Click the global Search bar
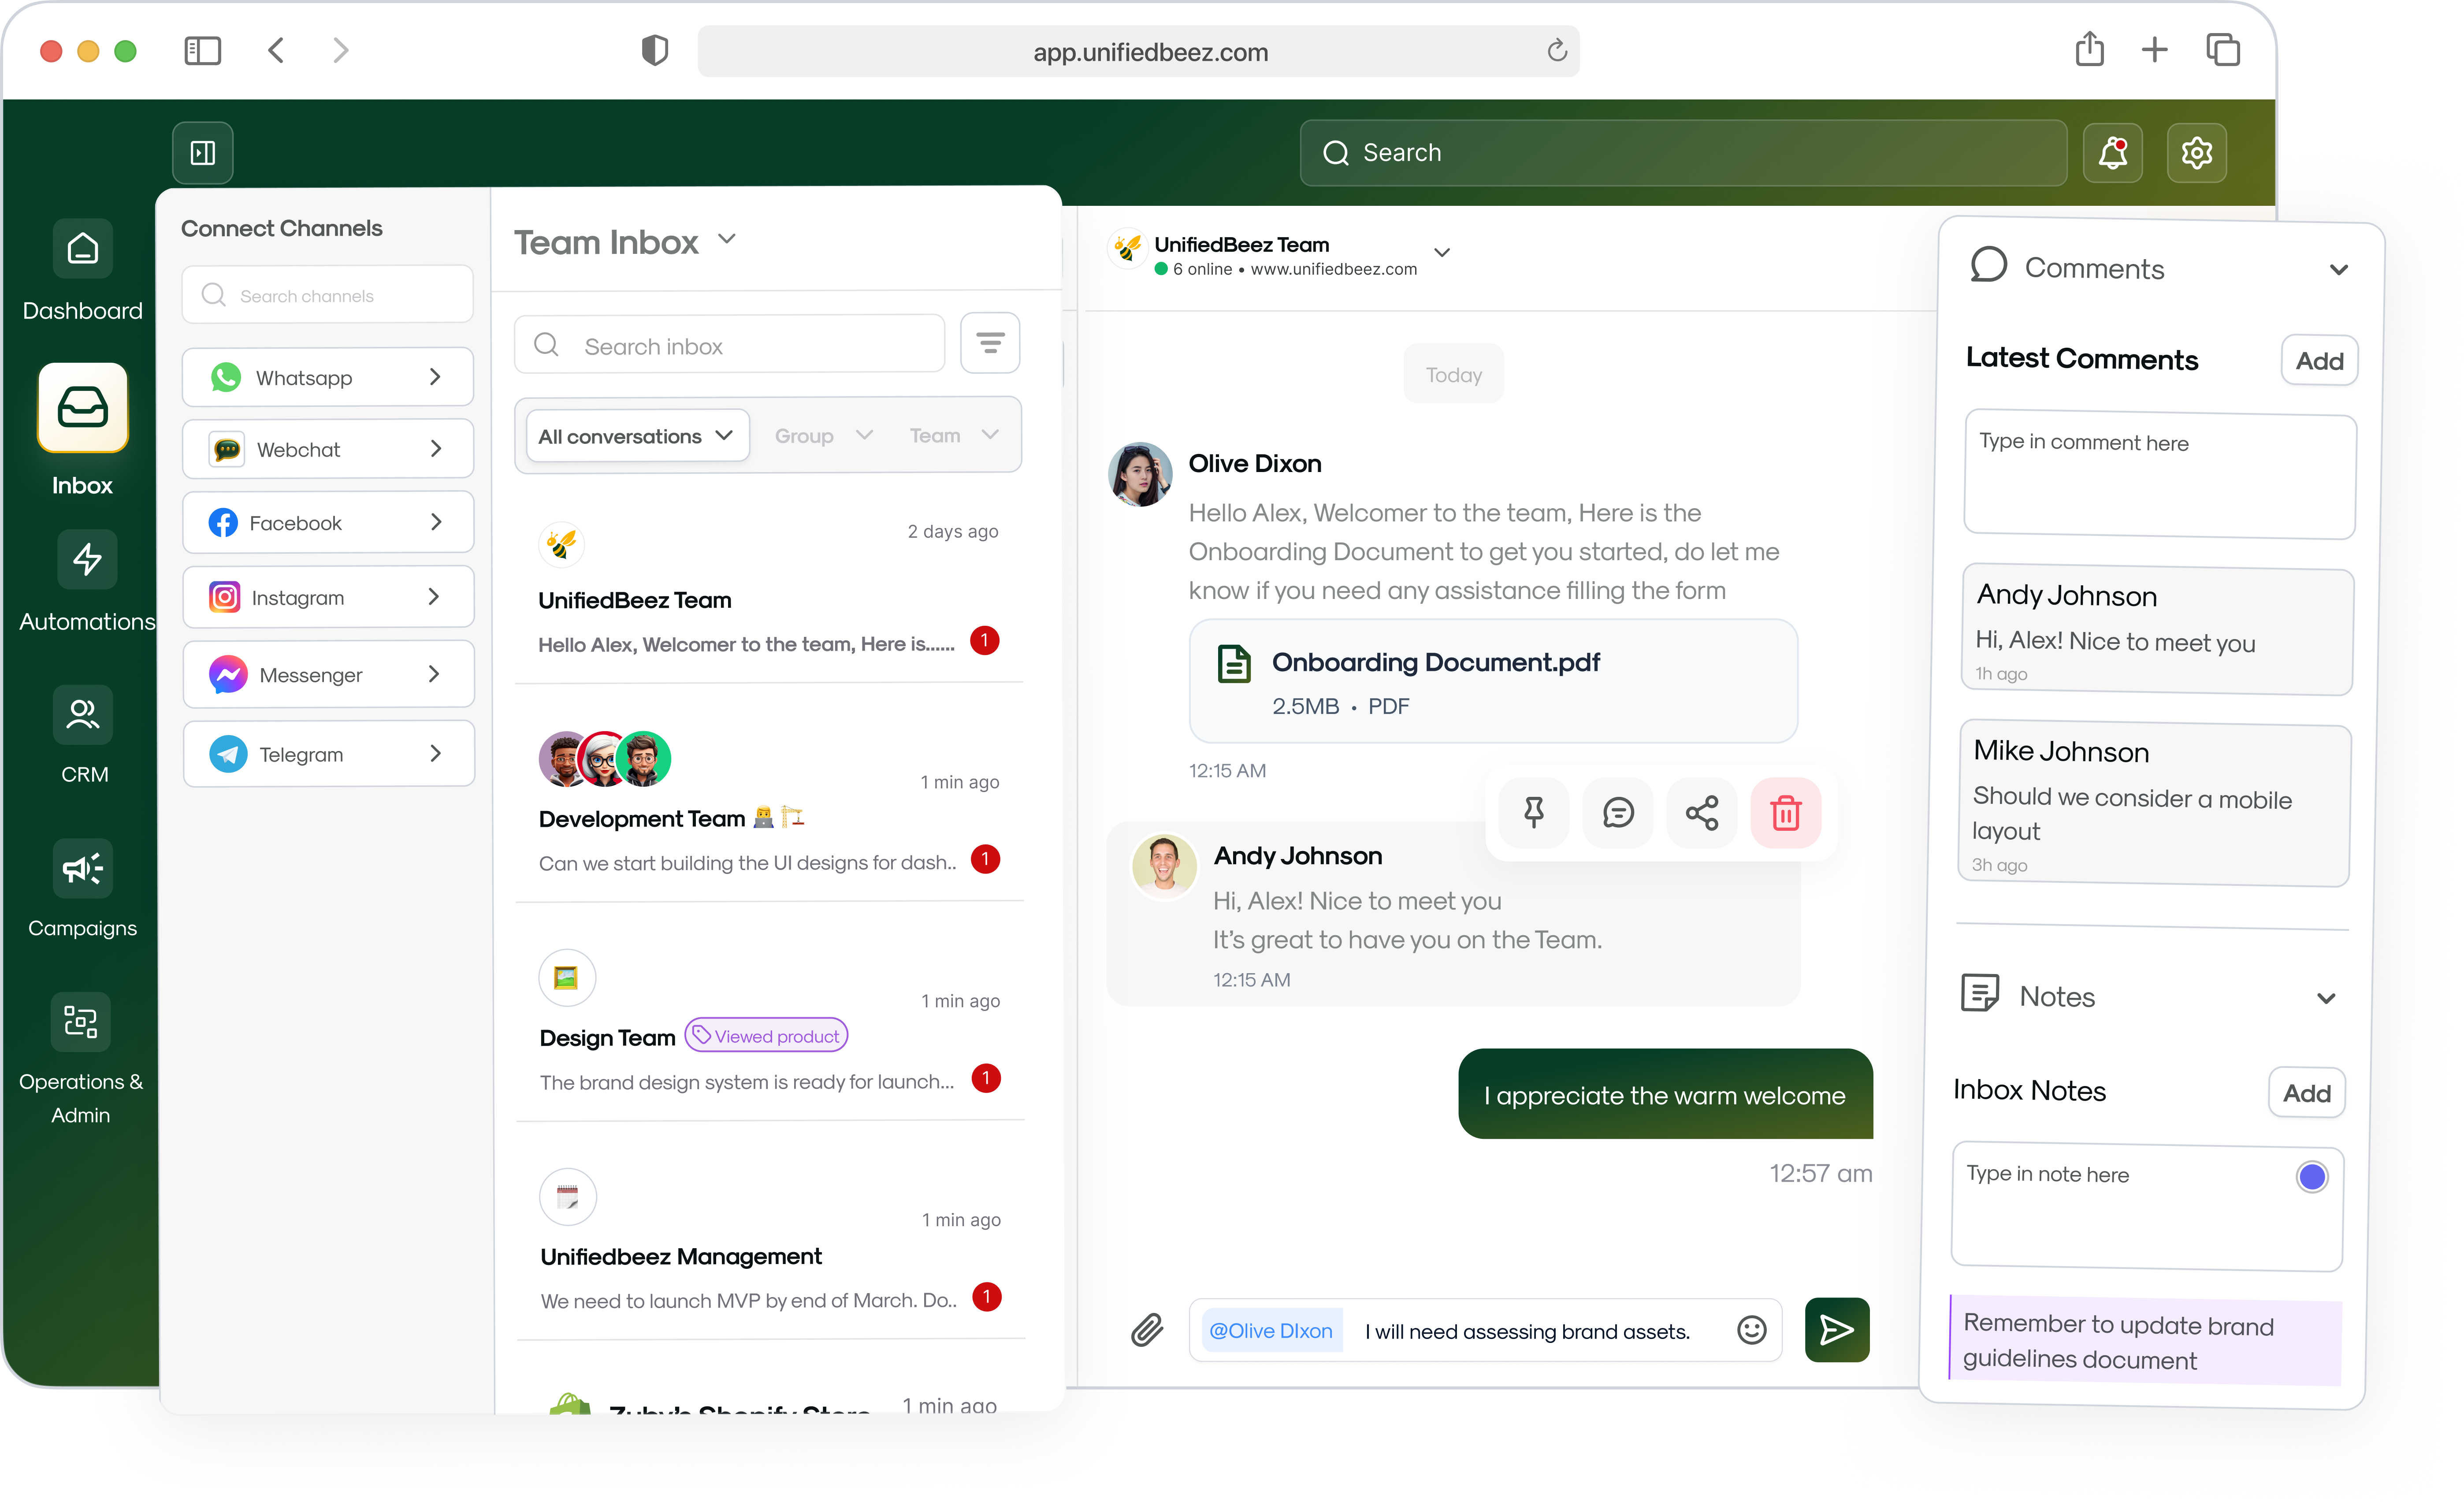 [x=1683, y=152]
